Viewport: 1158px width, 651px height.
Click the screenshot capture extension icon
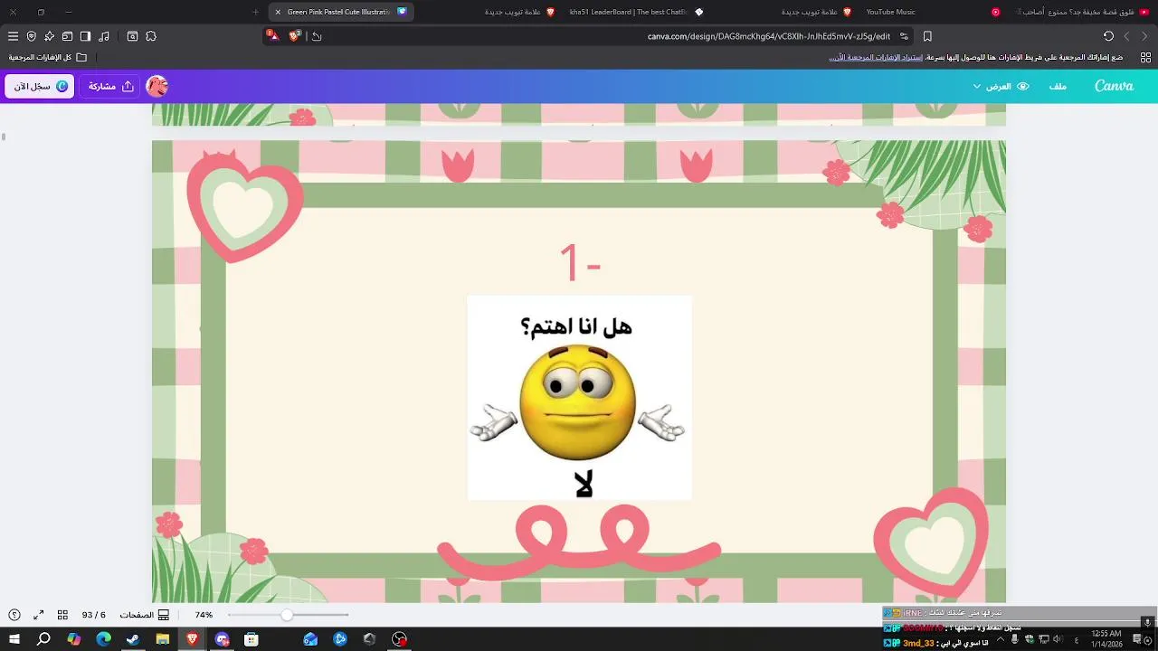132,36
